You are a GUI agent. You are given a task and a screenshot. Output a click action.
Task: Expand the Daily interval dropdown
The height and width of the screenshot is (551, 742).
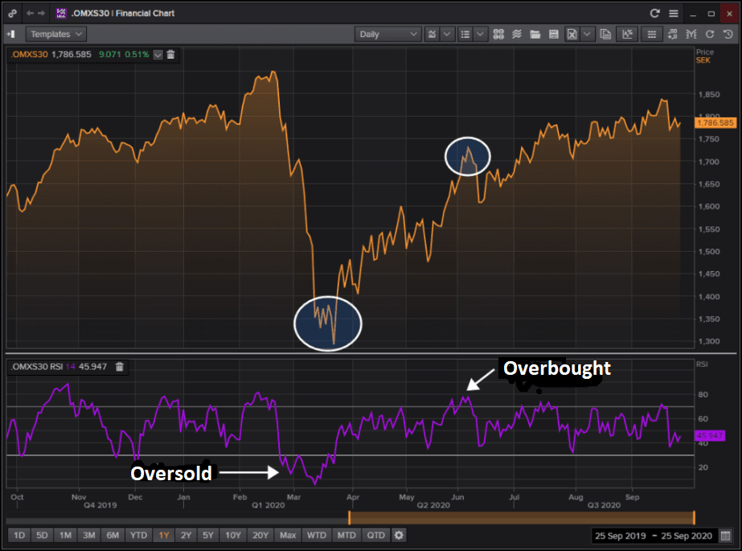click(x=387, y=35)
